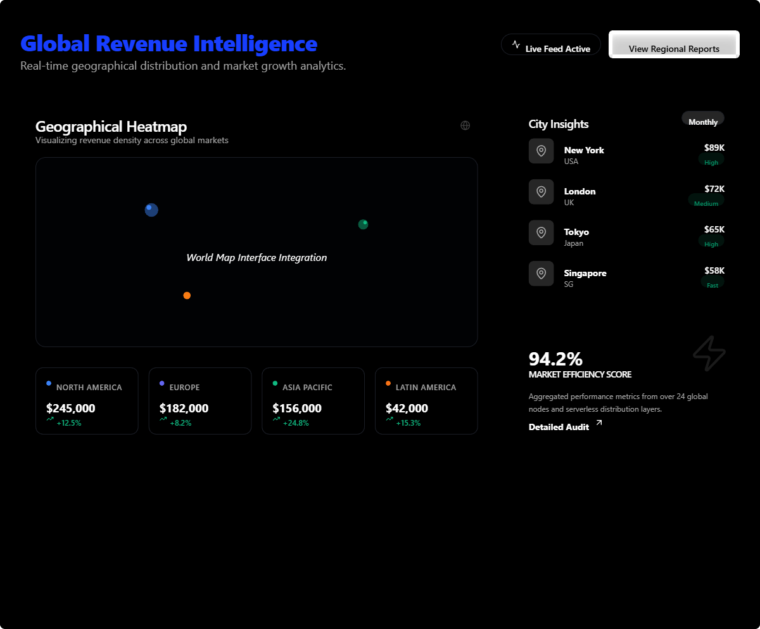Toggle the High status badge for New York
The image size is (760, 629).
point(711,160)
